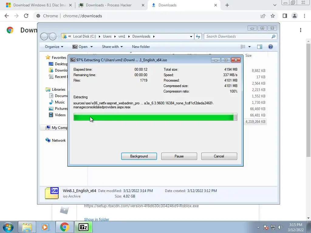The width and height of the screenshot is (311, 233).
Task: Open address bar previous locations dropdown
Action: (191, 36)
